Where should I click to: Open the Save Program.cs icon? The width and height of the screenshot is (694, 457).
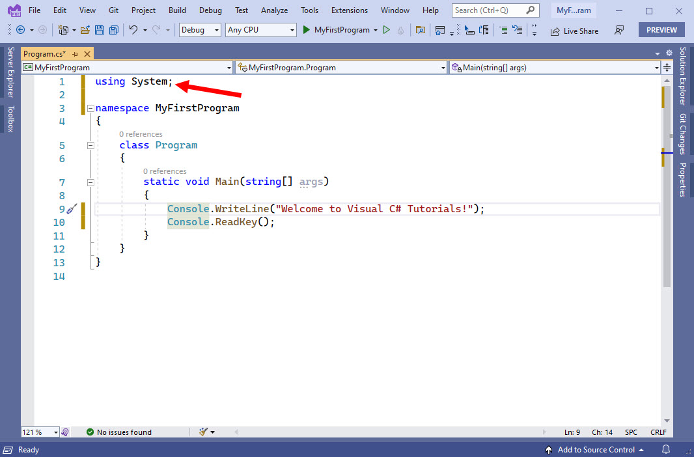[99, 30]
